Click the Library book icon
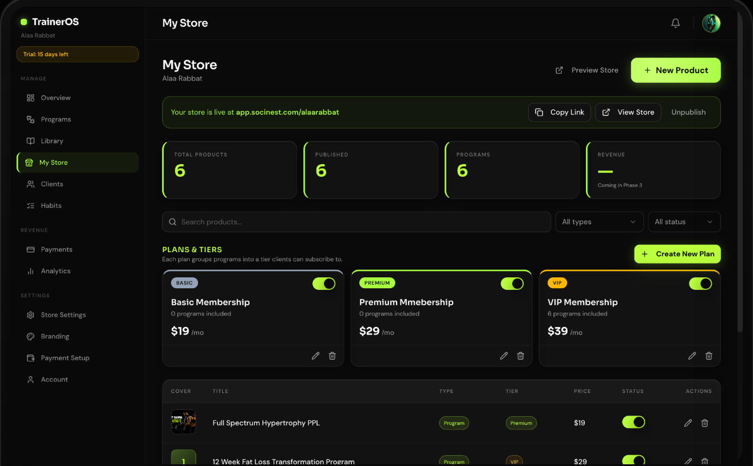753x466 pixels. pos(30,141)
